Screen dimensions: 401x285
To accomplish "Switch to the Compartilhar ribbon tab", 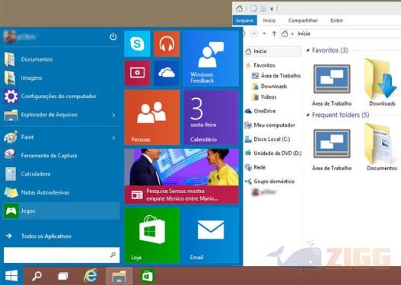I will (x=303, y=21).
